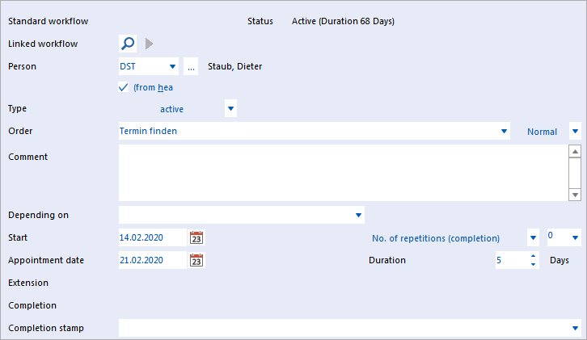Image resolution: width=587 pixels, height=340 pixels.
Task: Open the calendar picker for Appointment date
Action: pyautogui.click(x=196, y=260)
